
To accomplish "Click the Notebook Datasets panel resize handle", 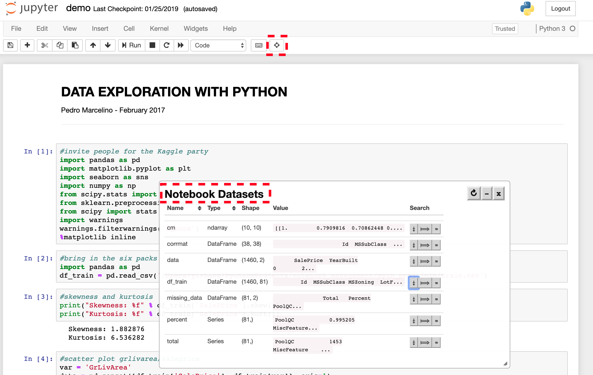I will 505,364.
